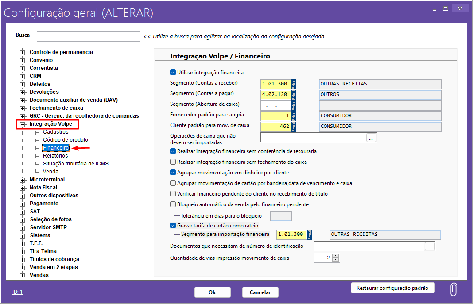Click F4 lookup icon for Segmento Contas a pagar

tap(293, 95)
